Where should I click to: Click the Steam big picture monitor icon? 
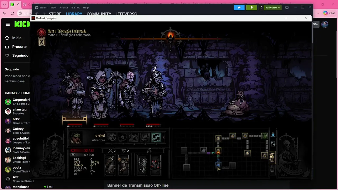(x=287, y=8)
